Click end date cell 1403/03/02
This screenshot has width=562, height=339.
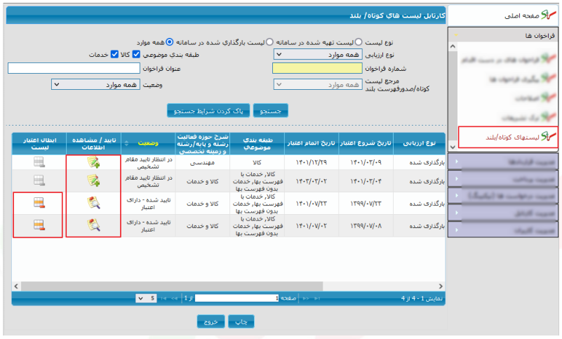tap(311, 181)
